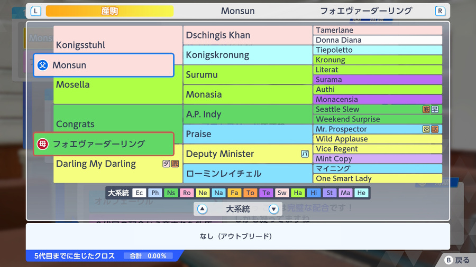Select the Monsun sire cell
This screenshot has height=267, width=476.
(104, 65)
